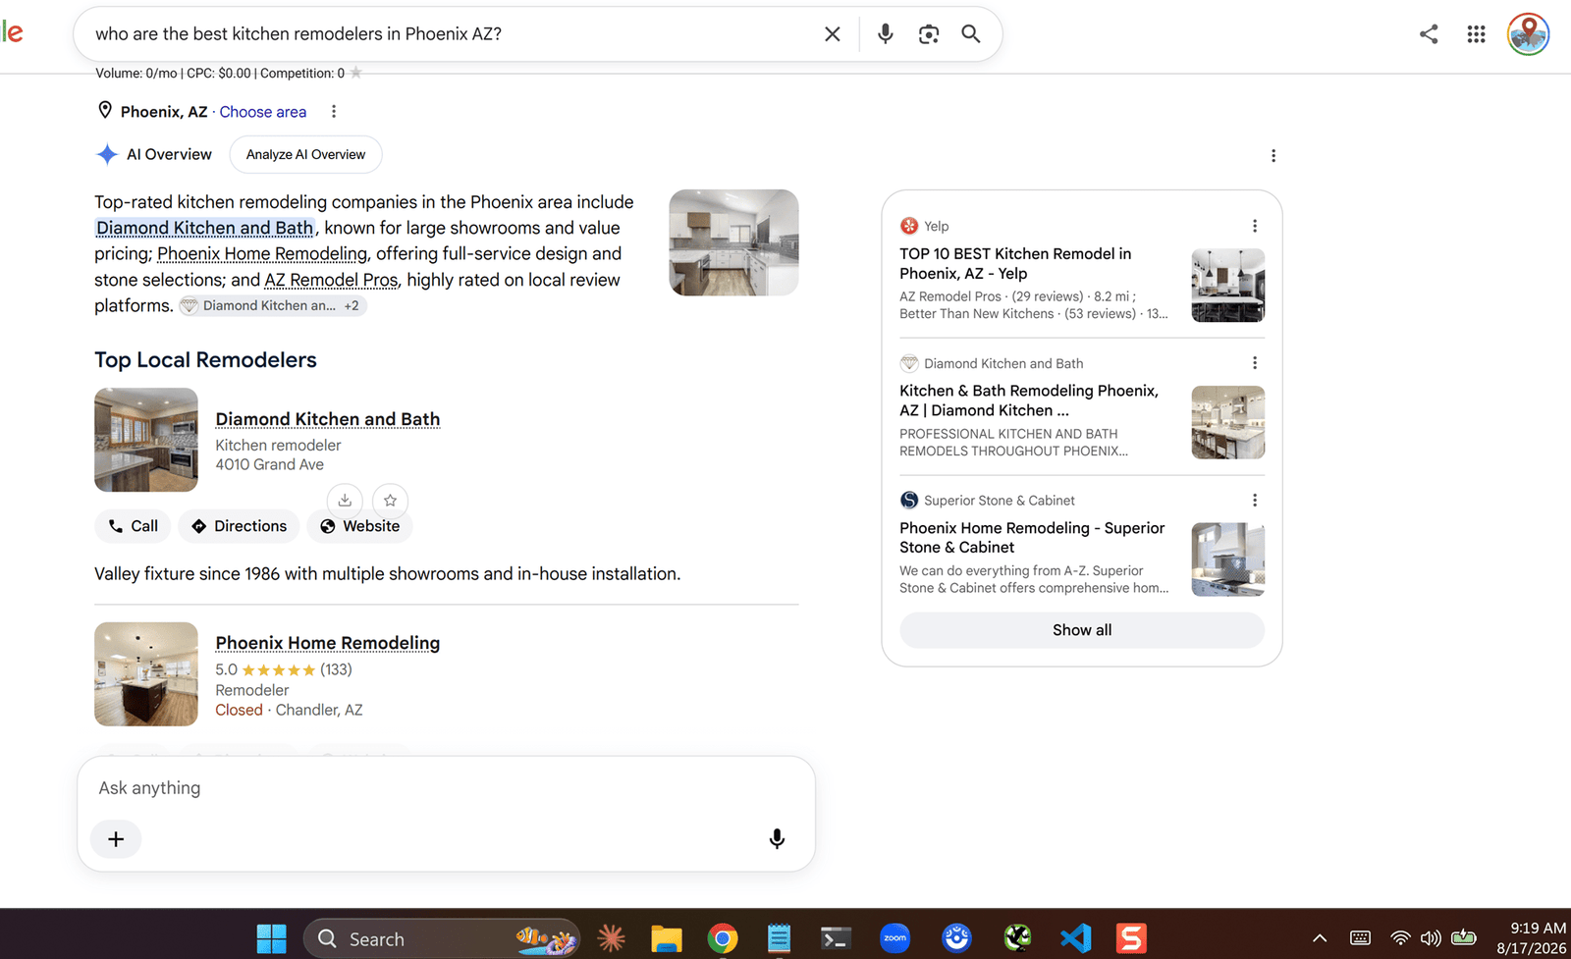Call Diamond Kitchen and Bath
The width and height of the screenshot is (1571, 959).
(133, 526)
